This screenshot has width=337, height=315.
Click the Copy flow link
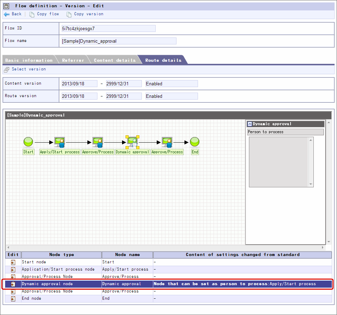pyautogui.click(x=48, y=14)
